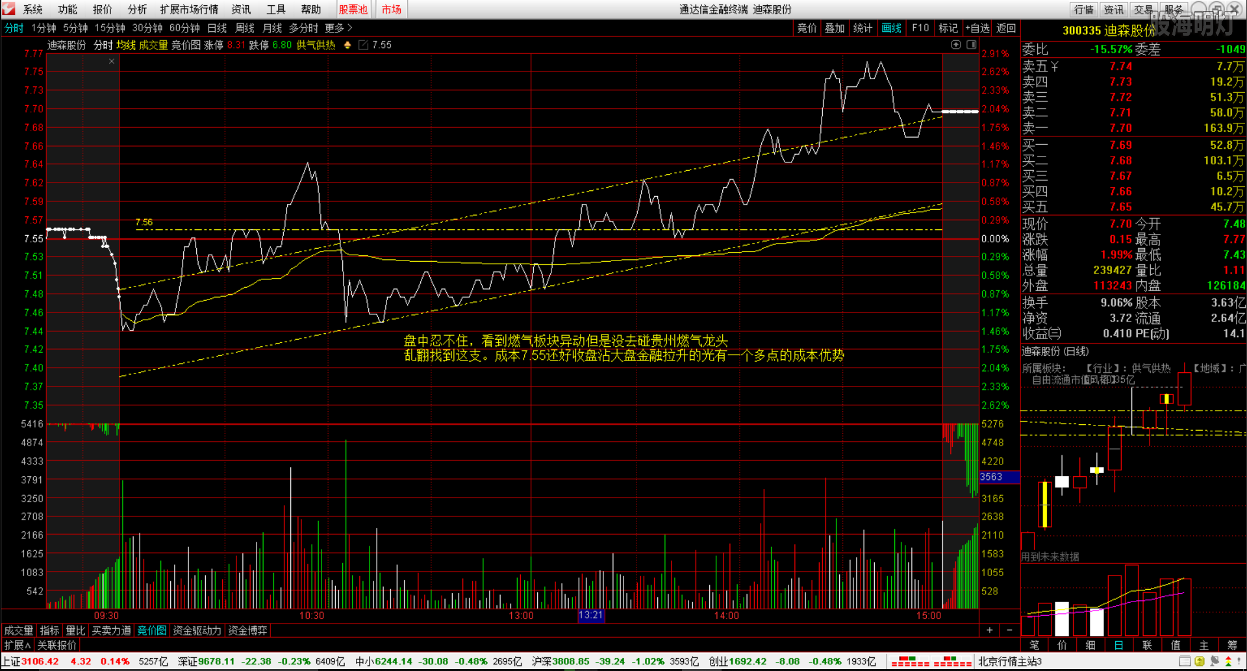Click the 统计 toolbar button
This screenshot has height=671, width=1247.
863,28
